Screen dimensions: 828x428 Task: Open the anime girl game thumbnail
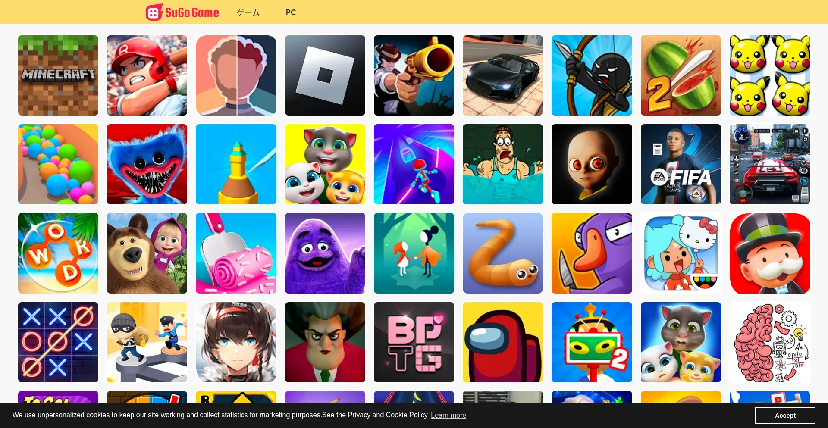click(x=236, y=342)
